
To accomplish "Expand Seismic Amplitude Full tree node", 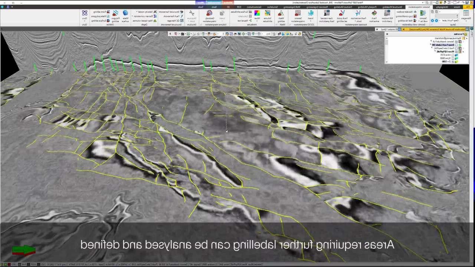I will coord(463,42).
